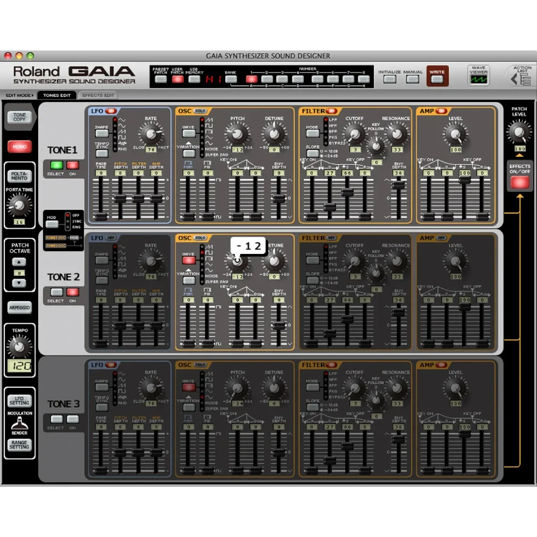Select patch number 1

pos(251,79)
